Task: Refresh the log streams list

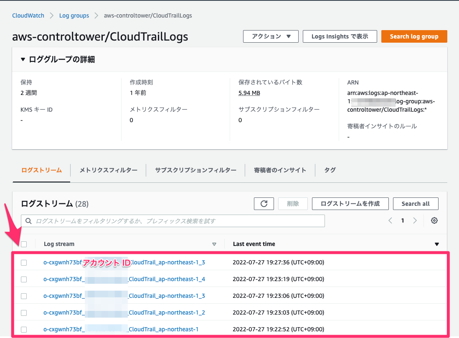Action: (x=264, y=203)
